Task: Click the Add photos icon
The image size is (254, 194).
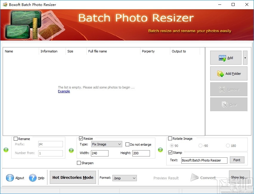Action: (222, 58)
